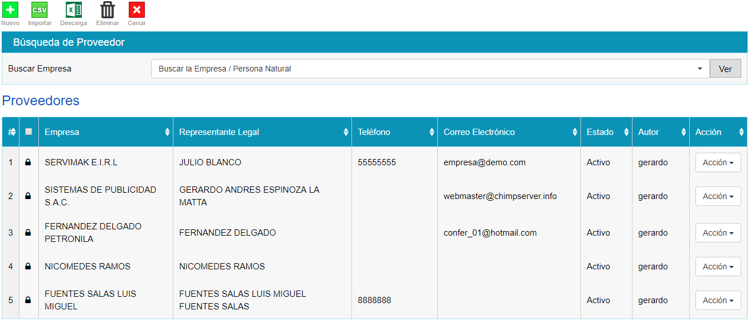Open Acción dropdown for SERVIMAK E.I.R.L
751x322 pixels.
tap(718, 162)
